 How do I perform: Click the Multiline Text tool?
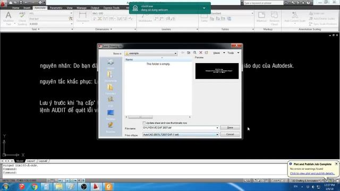point(8,18)
